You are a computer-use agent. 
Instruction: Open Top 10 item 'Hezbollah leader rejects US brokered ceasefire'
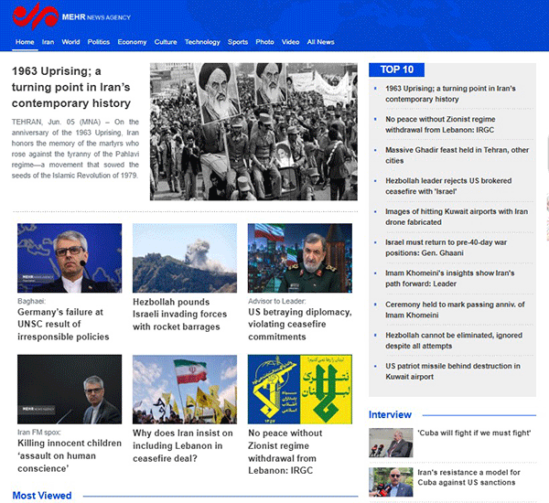coord(448,186)
